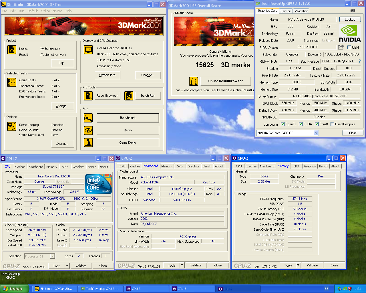Click the Project icon in 3DMark2001
This screenshot has width=366, height=293.
pos(12,50)
